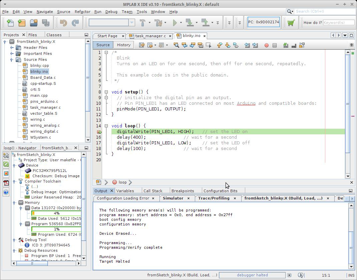Viewport: 357px width, 280px height.
Task: Click the debugger halted status indicator
Action: click(252, 275)
